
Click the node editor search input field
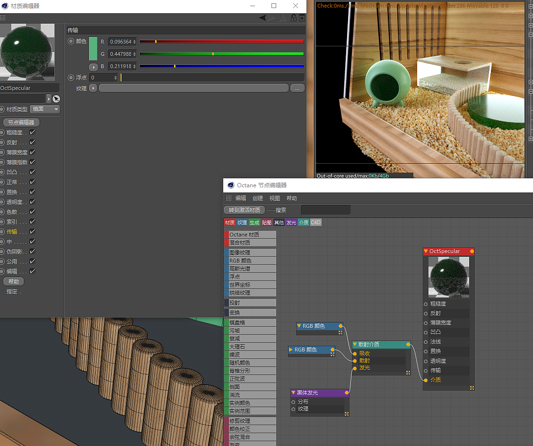pyautogui.click(x=325, y=210)
